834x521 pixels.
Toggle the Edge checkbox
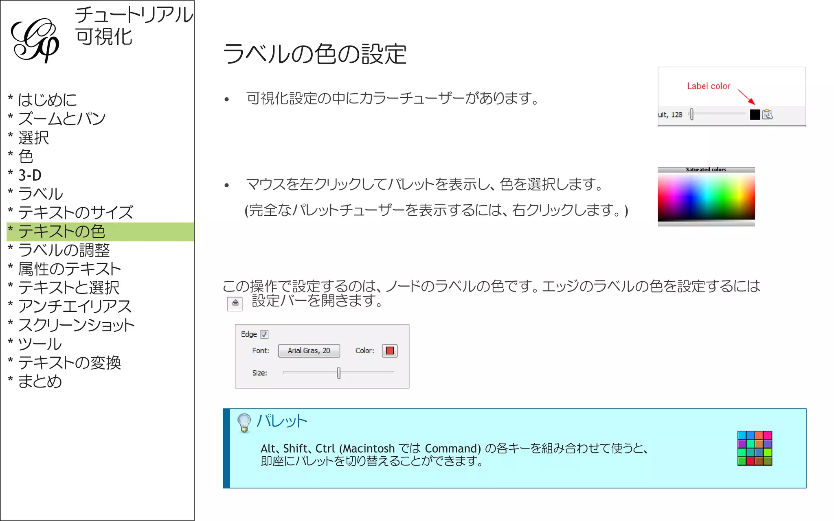264,335
